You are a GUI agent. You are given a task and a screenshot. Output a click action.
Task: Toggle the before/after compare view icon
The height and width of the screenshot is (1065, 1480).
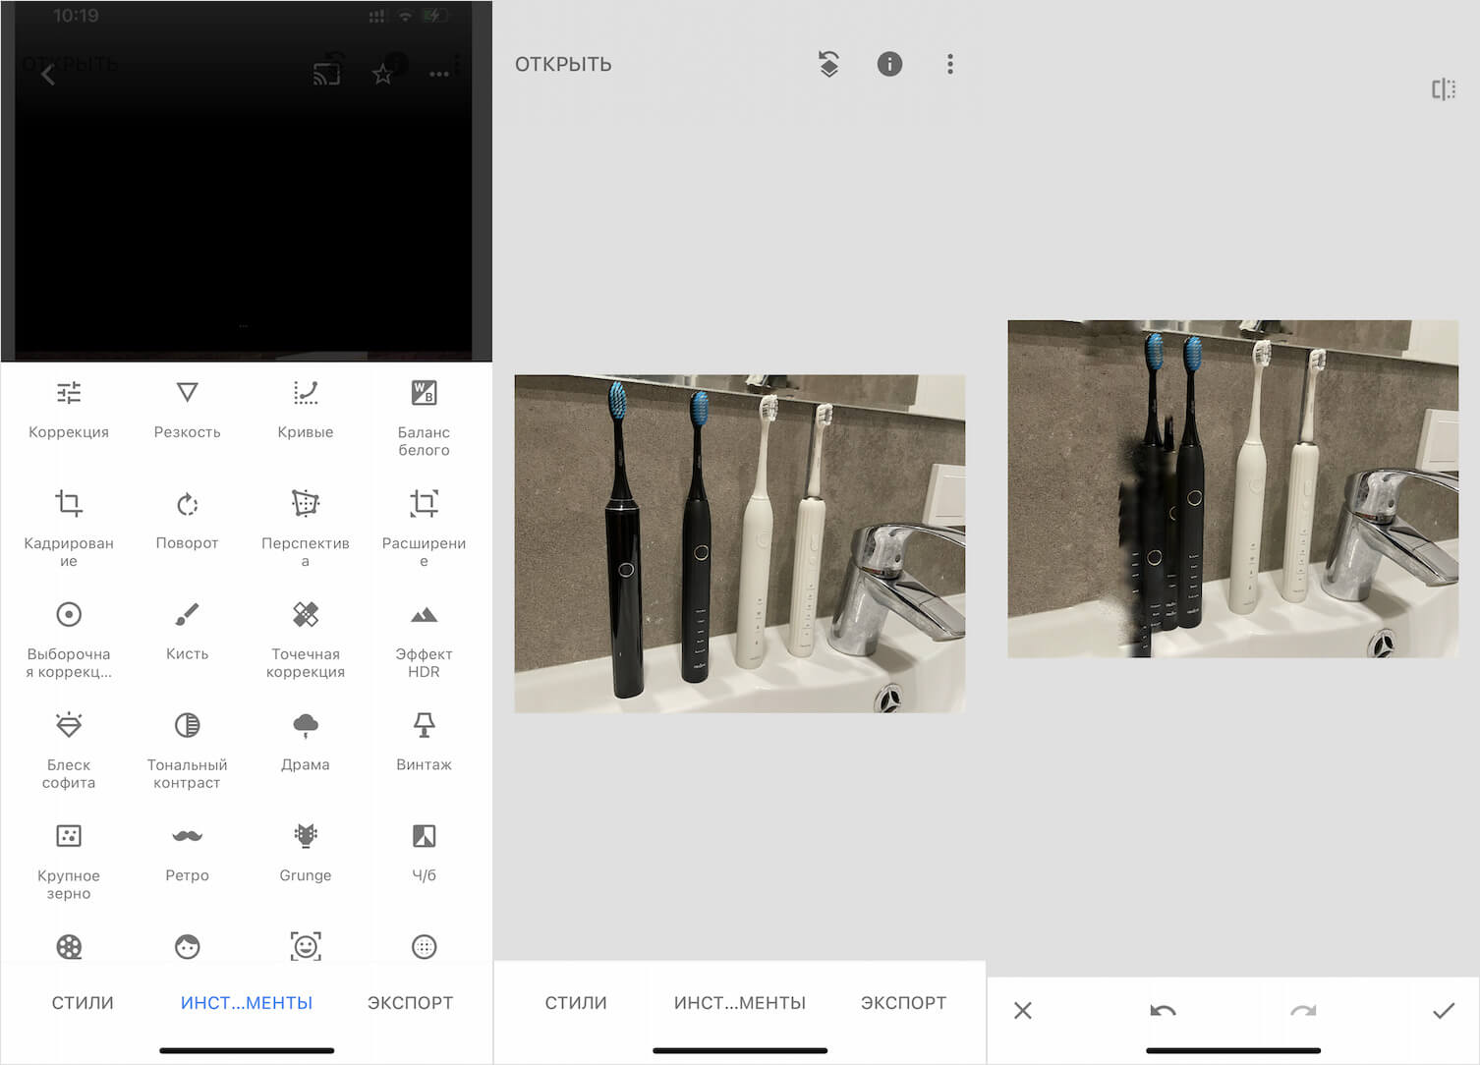(x=1443, y=89)
